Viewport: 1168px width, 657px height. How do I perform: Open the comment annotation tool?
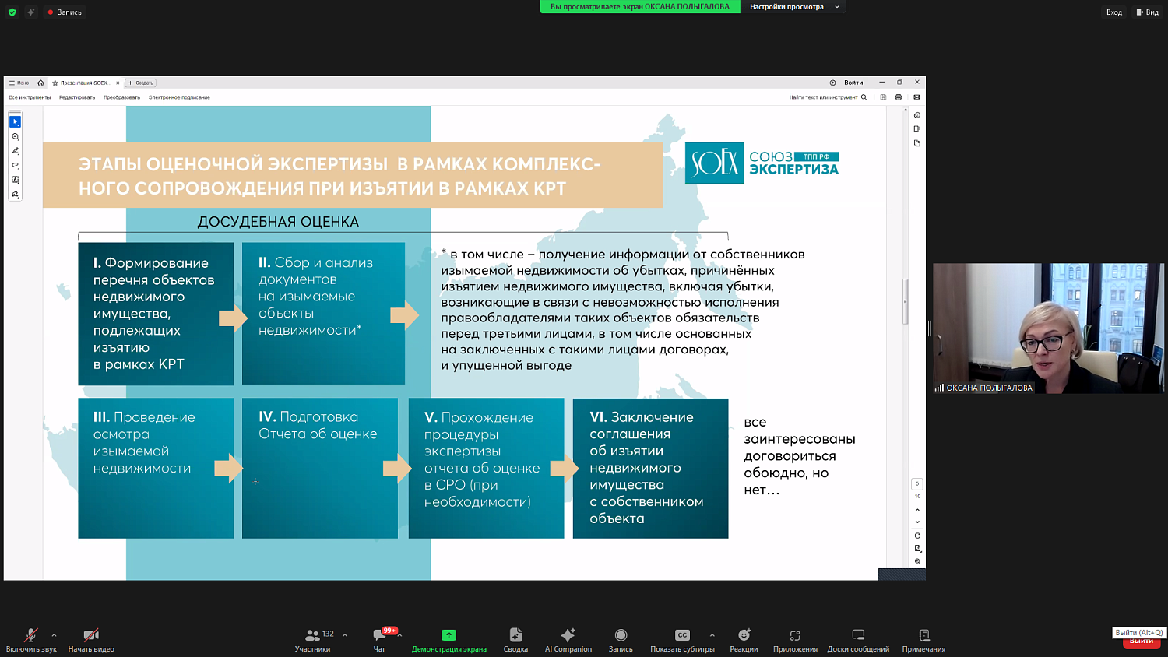point(15,137)
